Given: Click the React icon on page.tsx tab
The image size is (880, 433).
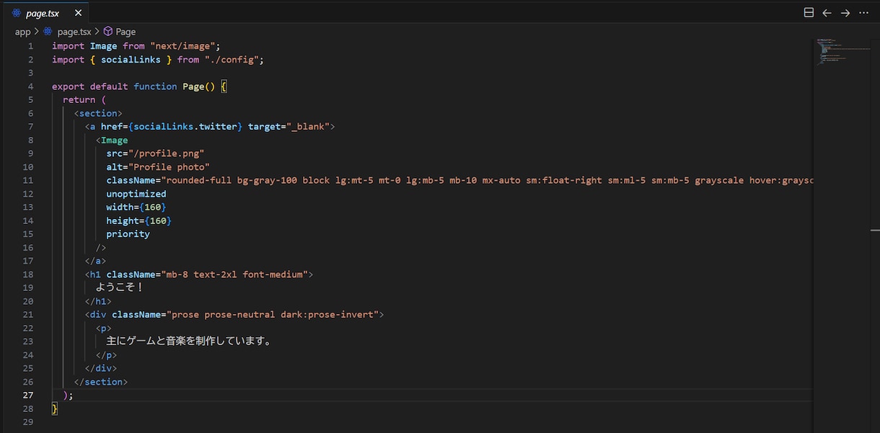Looking at the screenshot, I should pyautogui.click(x=17, y=13).
